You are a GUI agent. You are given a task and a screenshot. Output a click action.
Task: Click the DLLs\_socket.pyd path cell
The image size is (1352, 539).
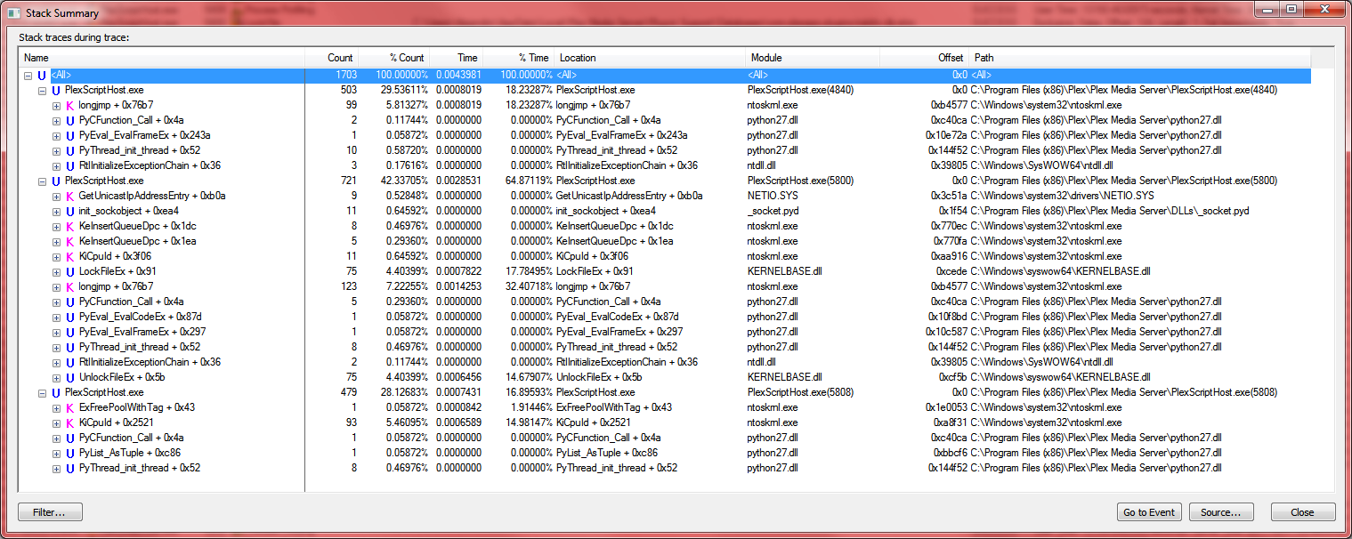pos(1110,211)
